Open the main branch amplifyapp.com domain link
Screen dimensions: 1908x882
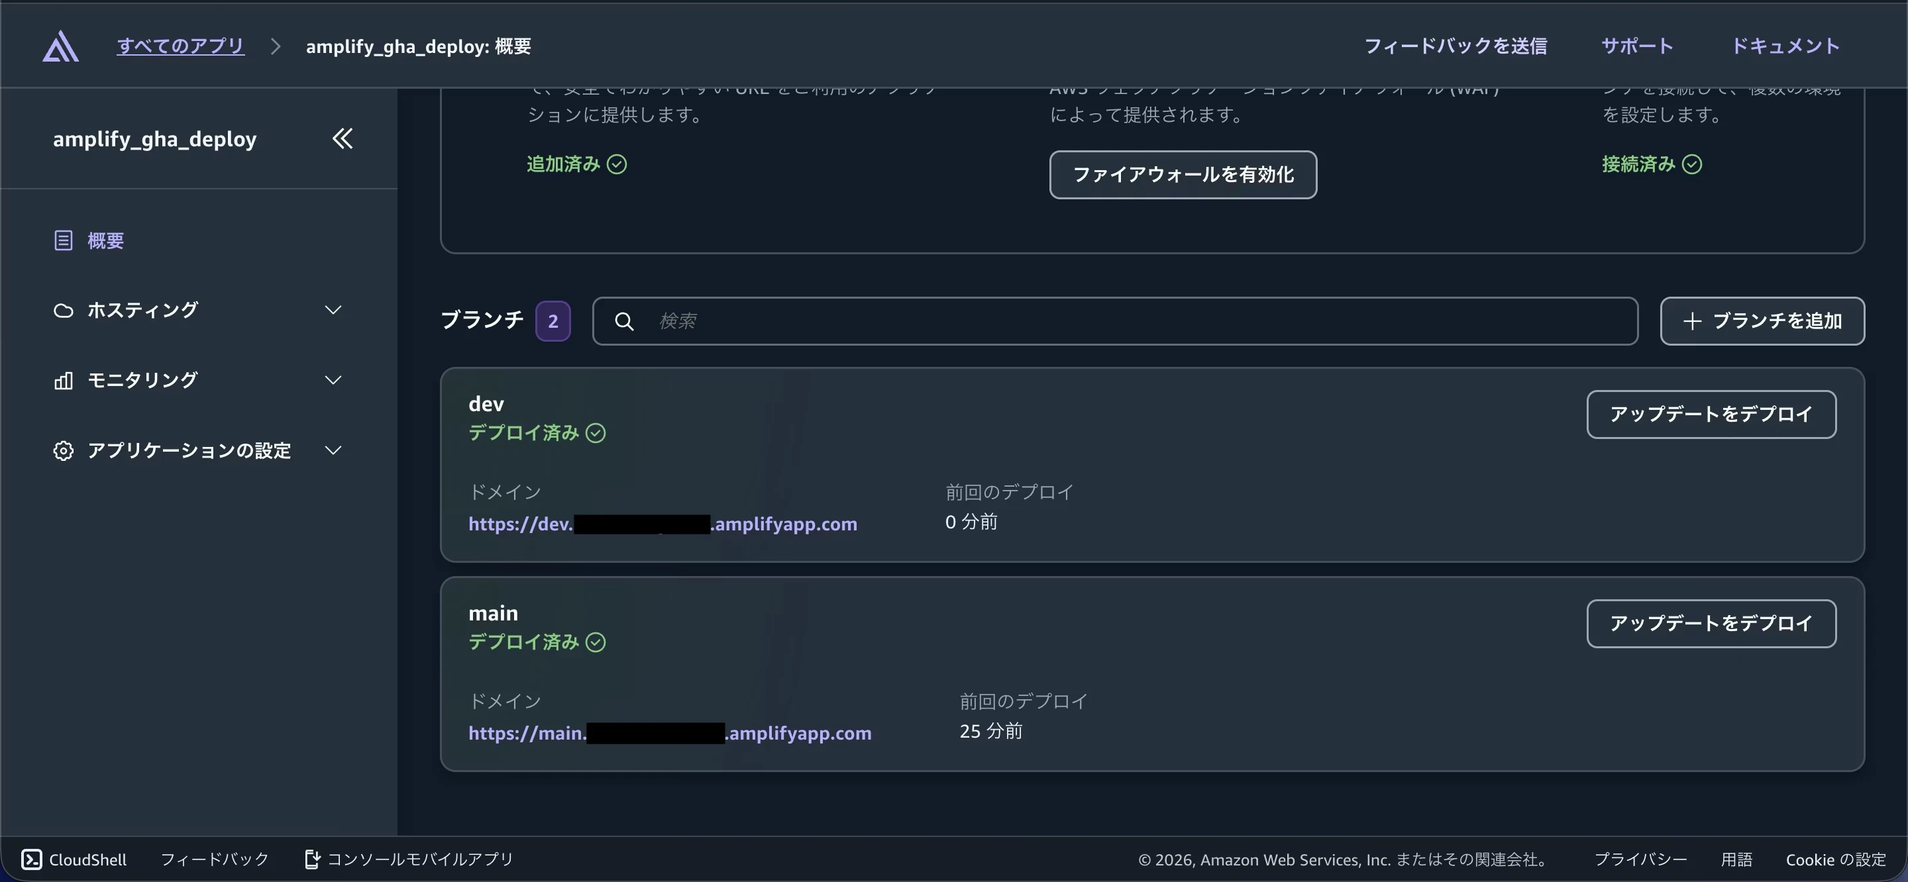pyautogui.click(x=670, y=733)
